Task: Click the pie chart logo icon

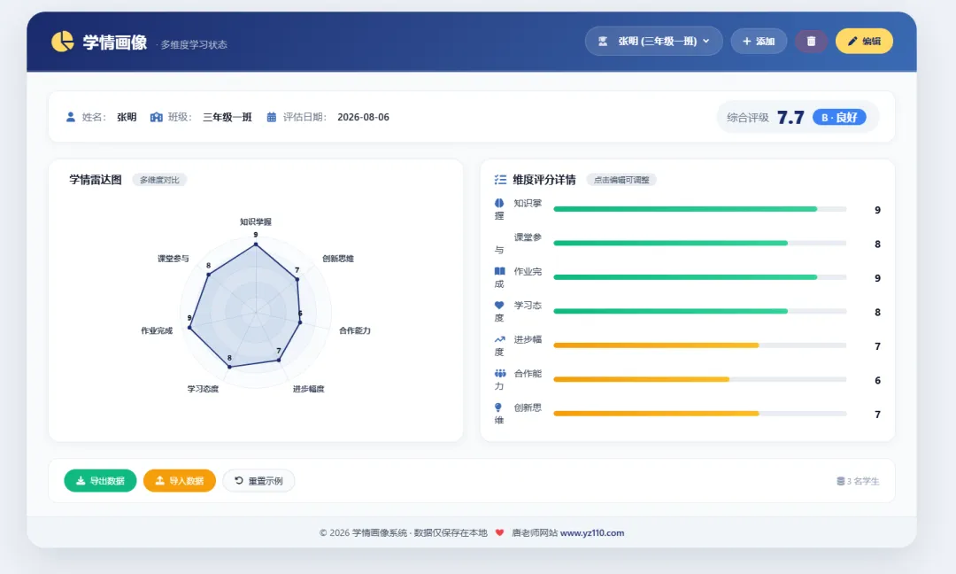Action: [62, 42]
